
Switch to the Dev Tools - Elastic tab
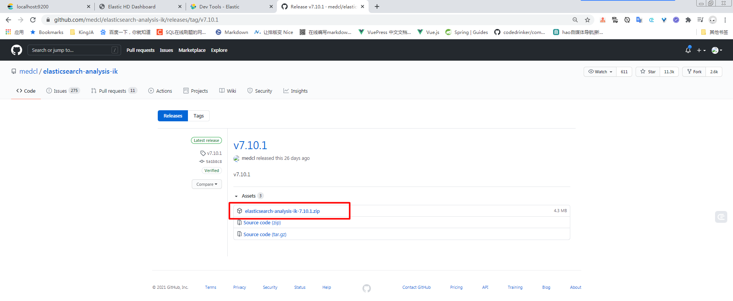coord(231,6)
